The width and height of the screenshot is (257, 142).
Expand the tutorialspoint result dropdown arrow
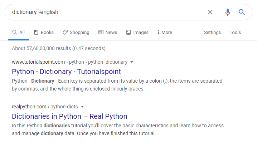pos(132,62)
